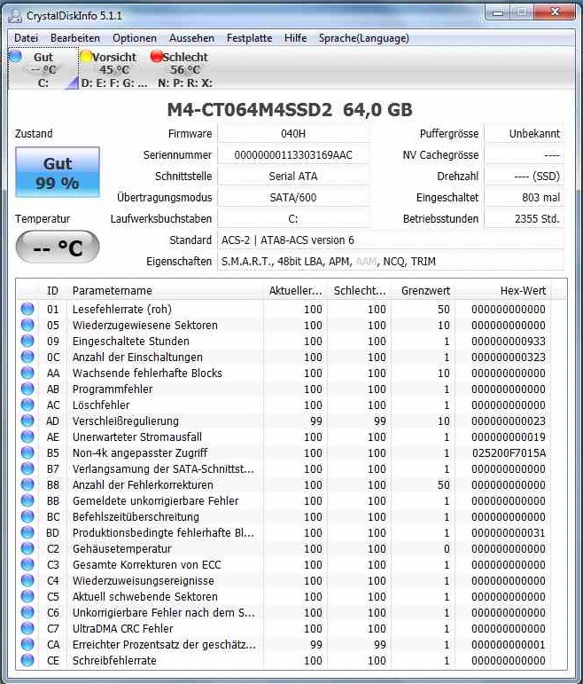Click status orb of Anzahl der Einschaltungen

pos(27,357)
